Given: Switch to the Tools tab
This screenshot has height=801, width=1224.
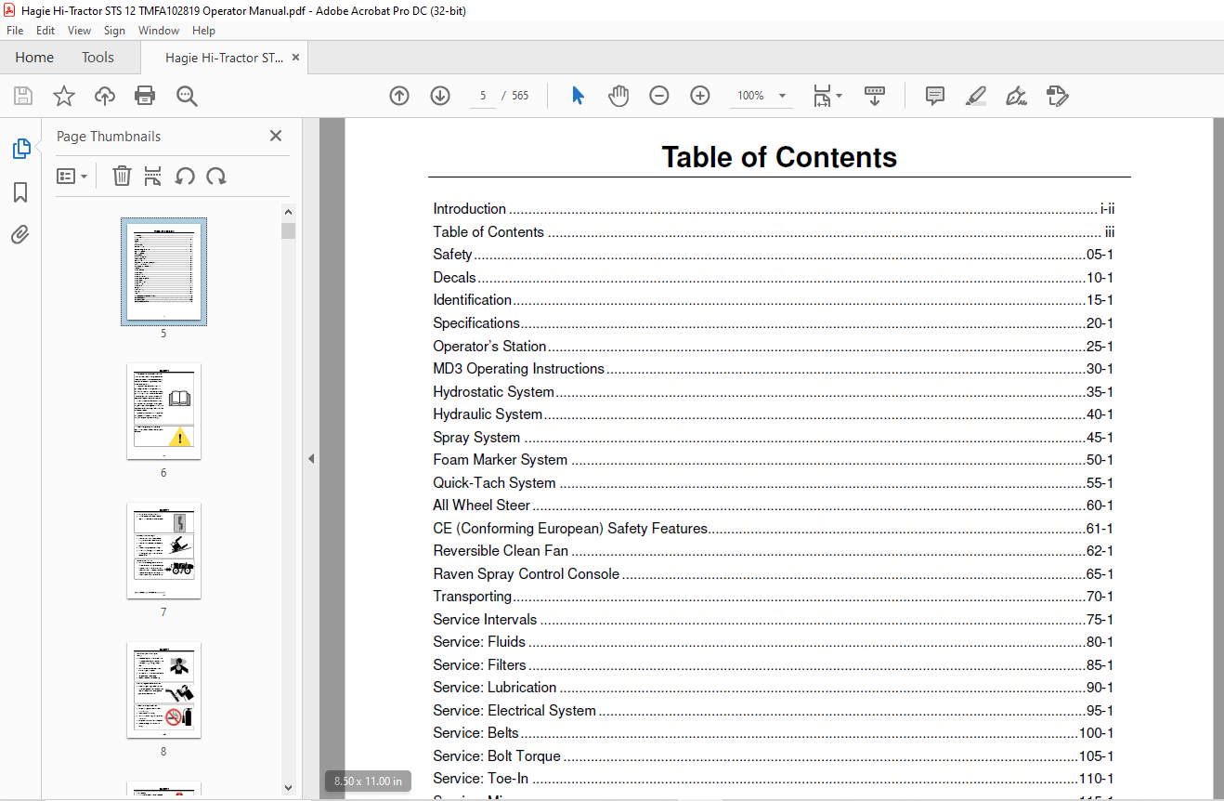Looking at the screenshot, I should (x=98, y=58).
